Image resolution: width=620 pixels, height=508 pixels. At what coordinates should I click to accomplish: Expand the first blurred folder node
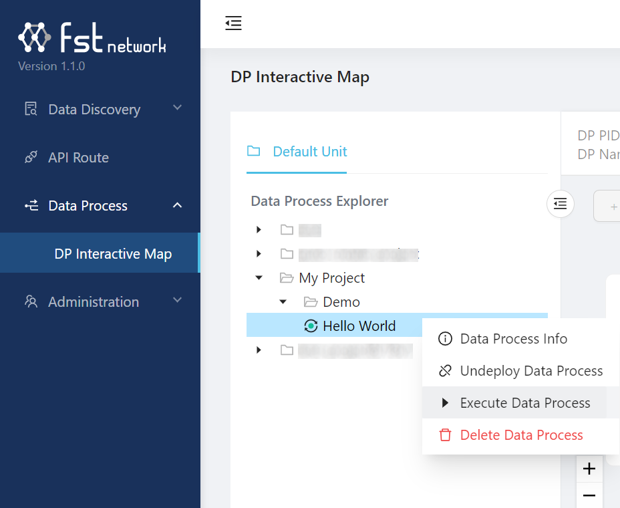[259, 230]
